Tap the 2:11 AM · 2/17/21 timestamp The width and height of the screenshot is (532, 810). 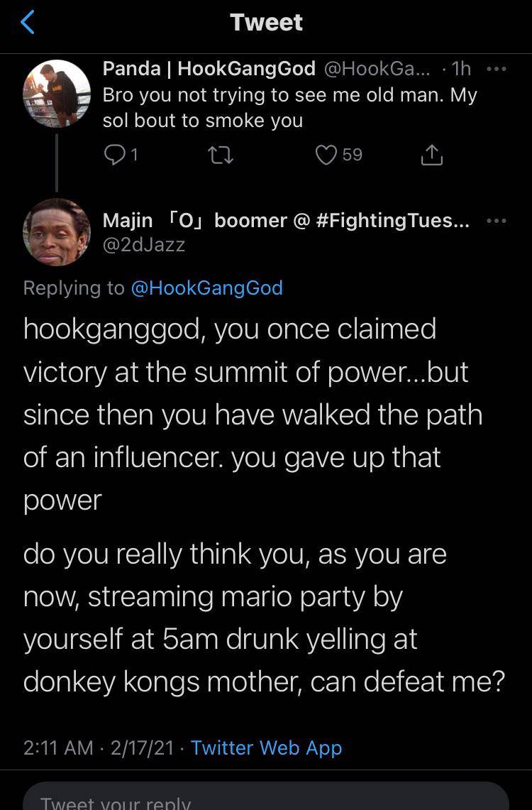(x=99, y=748)
